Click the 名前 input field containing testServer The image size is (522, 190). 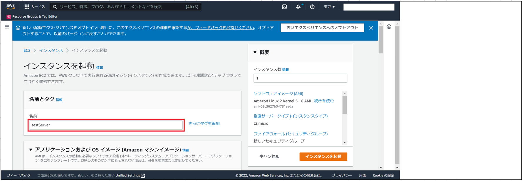(x=106, y=125)
